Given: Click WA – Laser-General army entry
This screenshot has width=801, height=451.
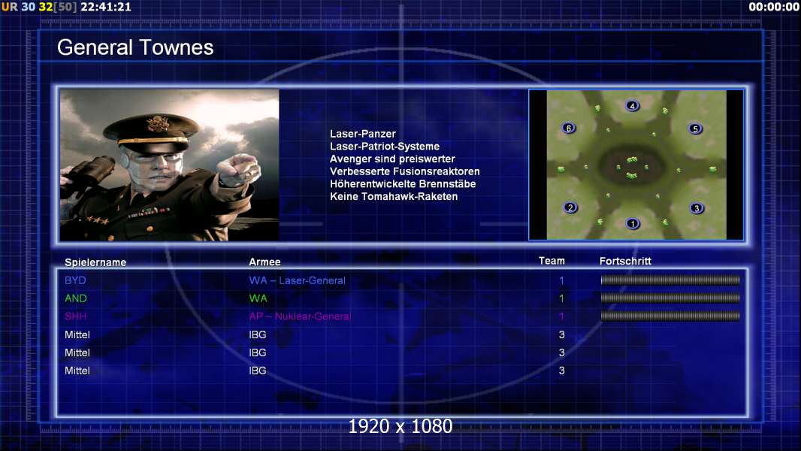Looking at the screenshot, I should coord(298,280).
